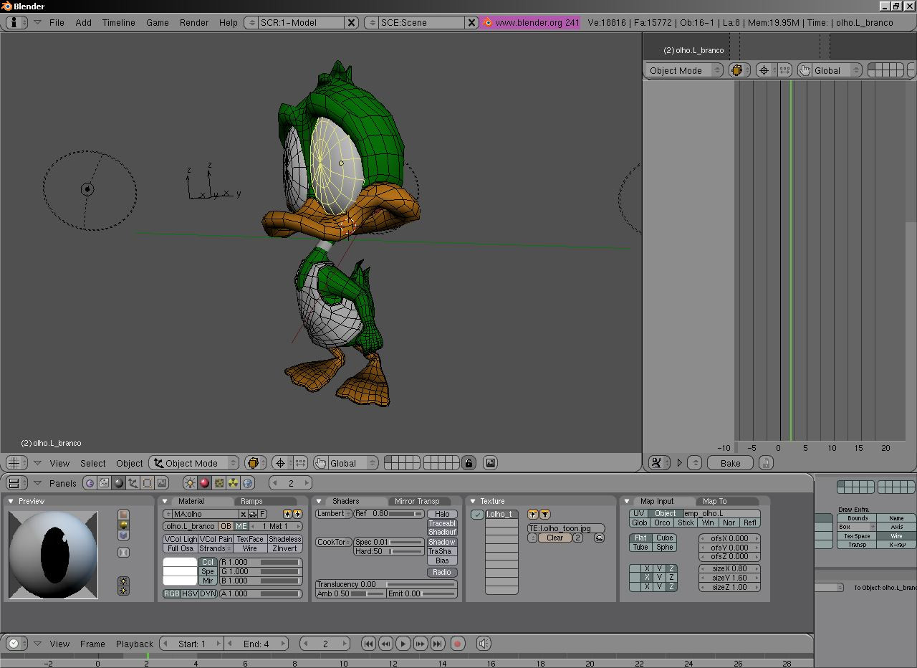Select Cube texture mapping
Viewport: 917px width, 668px height.
click(665, 538)
